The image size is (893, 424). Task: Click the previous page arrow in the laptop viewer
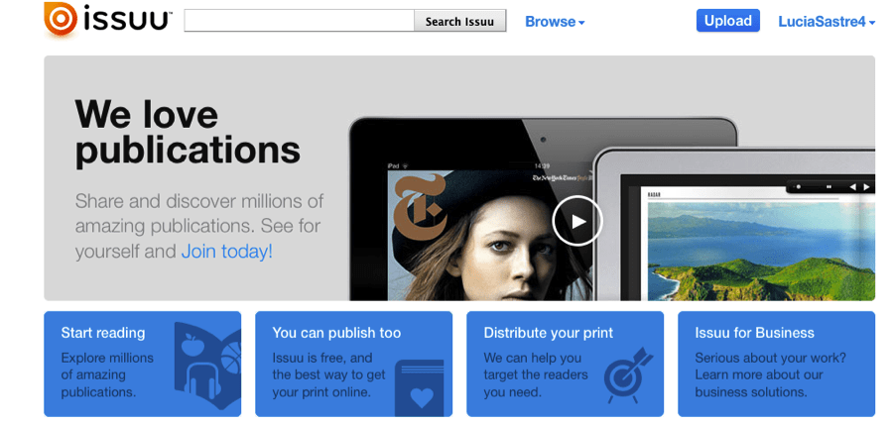(x=852, y=187)
